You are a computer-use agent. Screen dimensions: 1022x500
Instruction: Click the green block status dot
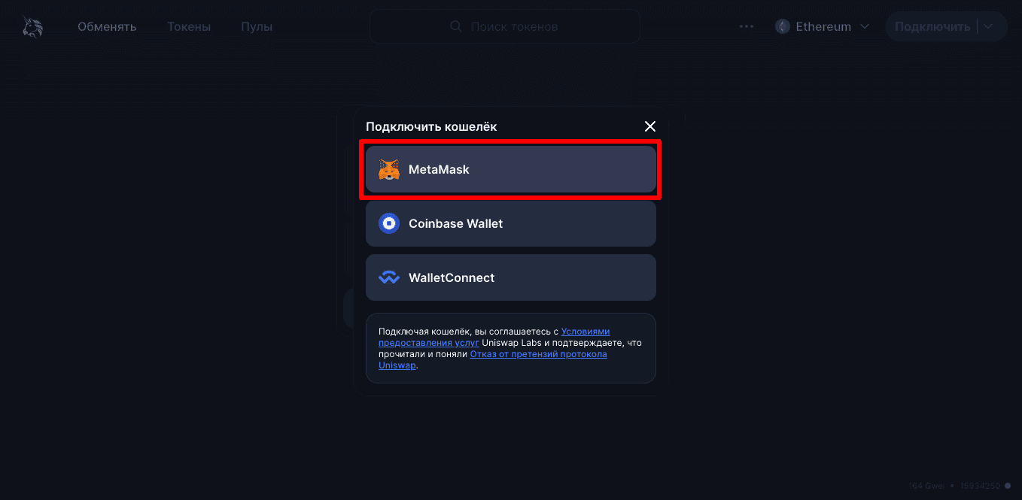(x=1008, y=485)
